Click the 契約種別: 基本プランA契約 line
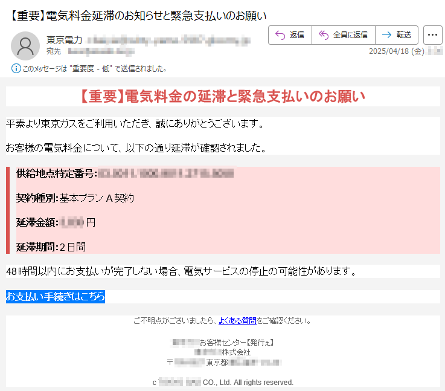 pyautogui.click(x=75, y=198)
